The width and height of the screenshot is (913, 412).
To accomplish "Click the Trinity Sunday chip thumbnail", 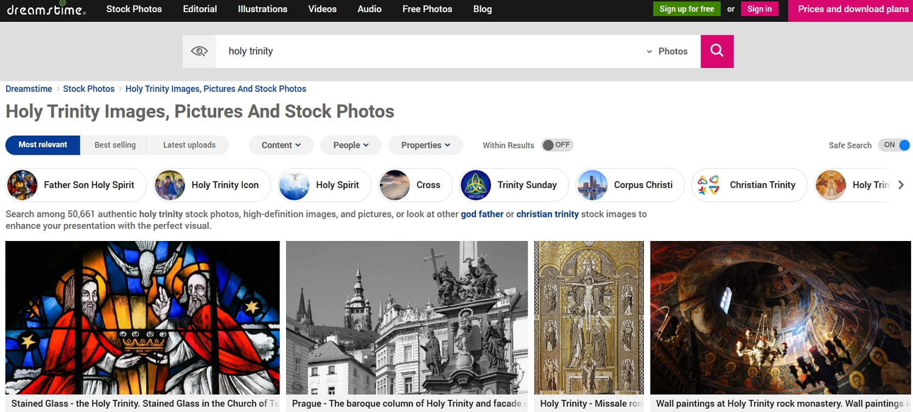I will [x=476, y=185].
